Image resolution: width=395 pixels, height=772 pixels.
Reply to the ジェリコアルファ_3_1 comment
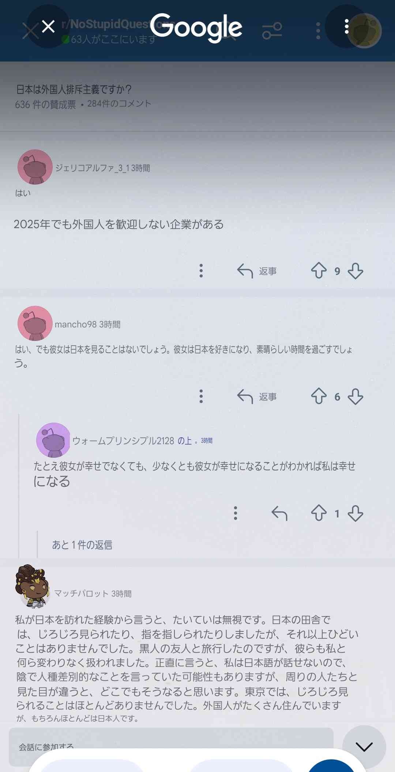pyautogui.click(x=257, y=271)
